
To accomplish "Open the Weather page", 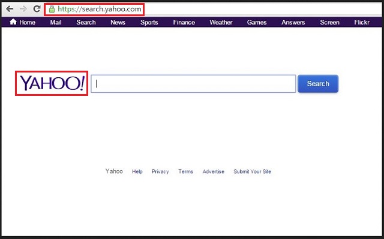I will coord(221,22).
